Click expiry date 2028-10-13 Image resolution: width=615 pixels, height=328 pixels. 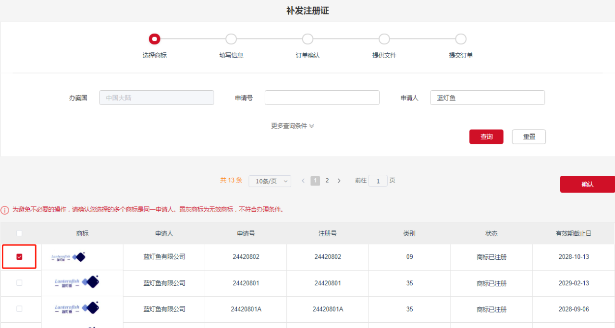574,257
